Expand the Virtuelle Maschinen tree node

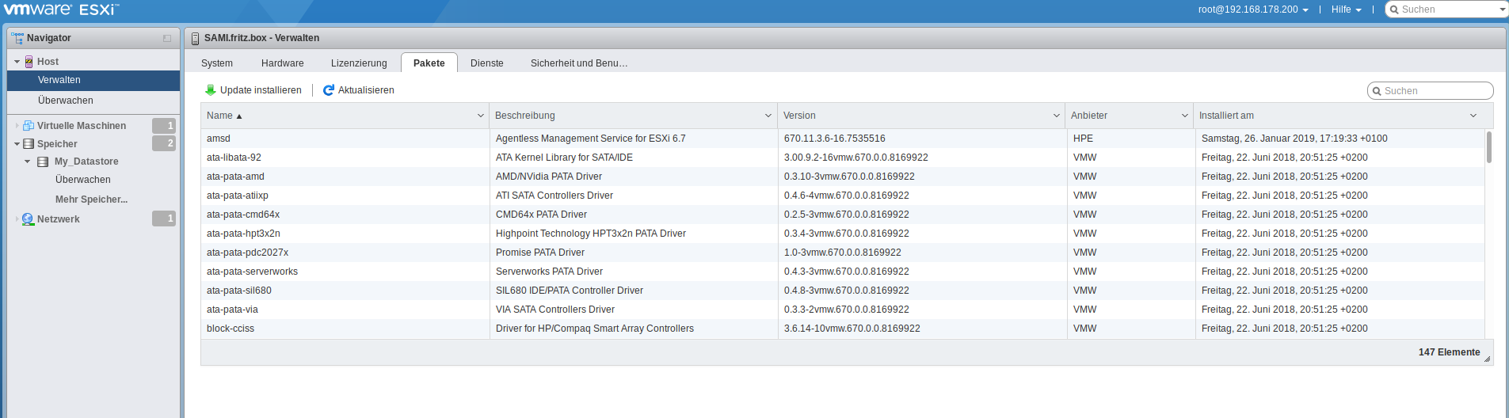point(17,126)
